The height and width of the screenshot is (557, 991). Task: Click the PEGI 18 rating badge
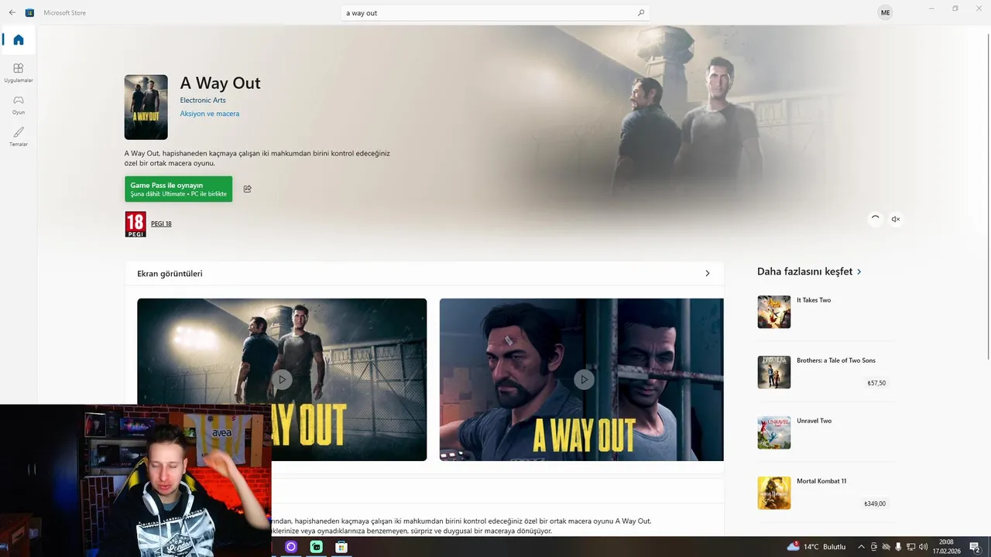[135, 224]
